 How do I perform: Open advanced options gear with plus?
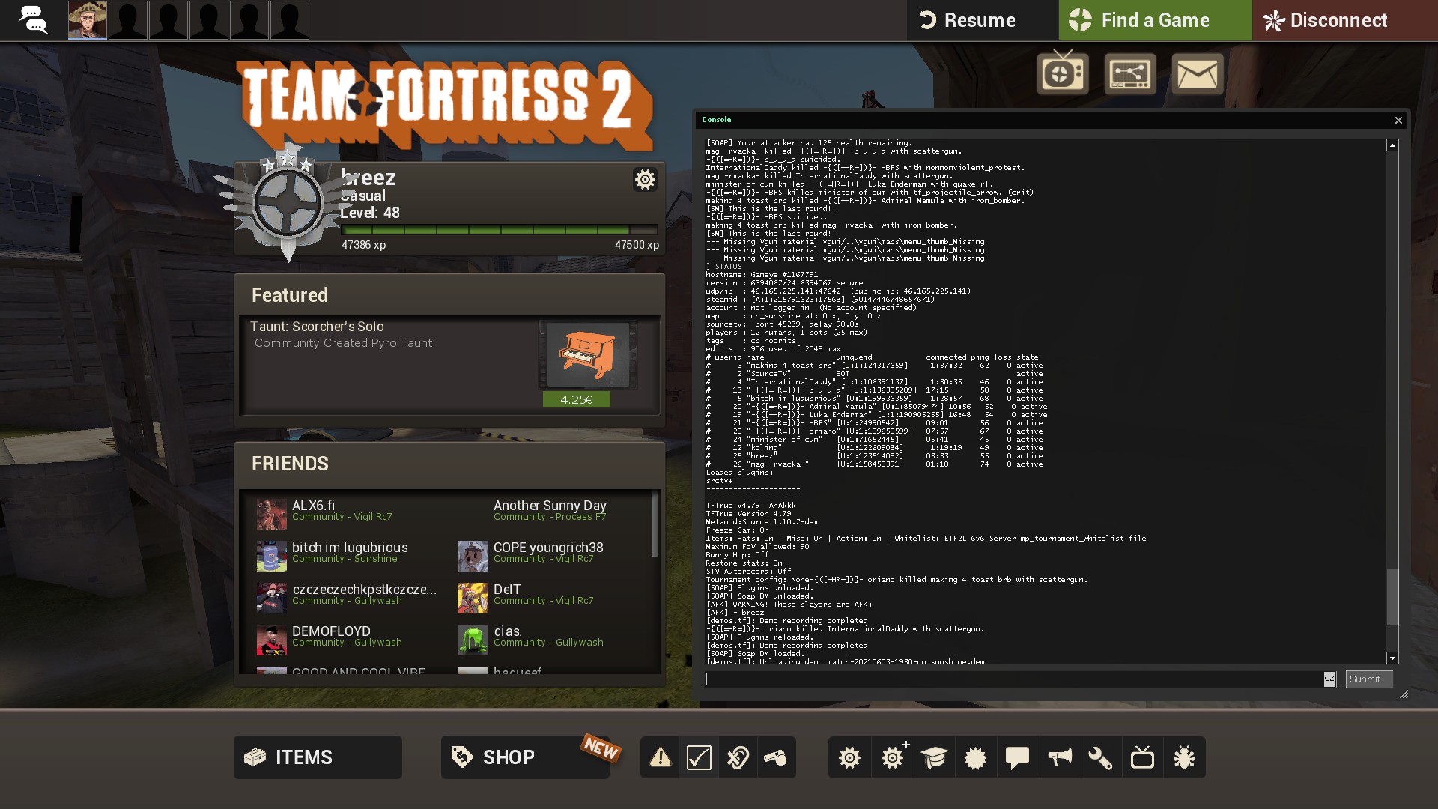click(893, 757)
